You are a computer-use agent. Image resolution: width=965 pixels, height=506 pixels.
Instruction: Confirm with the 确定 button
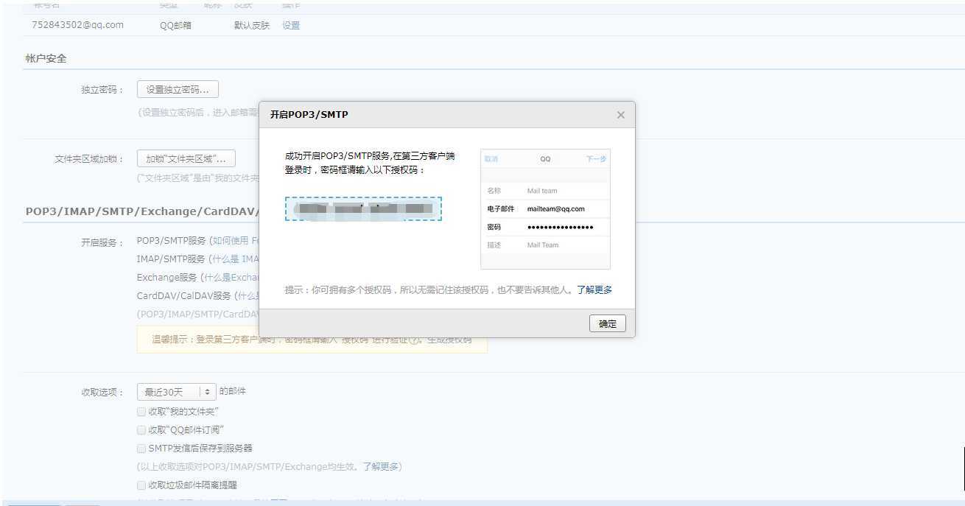click(608, 323)
